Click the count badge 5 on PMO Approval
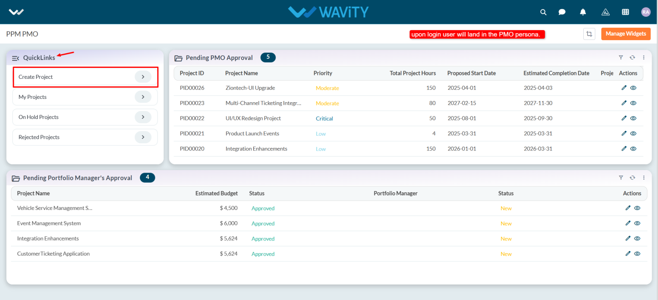Image resolution: width=658 pixels, height=300 pixels. click(x=268, y=57)
